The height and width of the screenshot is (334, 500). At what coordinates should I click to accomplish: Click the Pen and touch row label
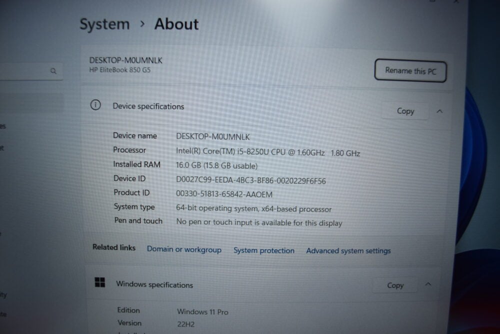[x=138, y=221]
